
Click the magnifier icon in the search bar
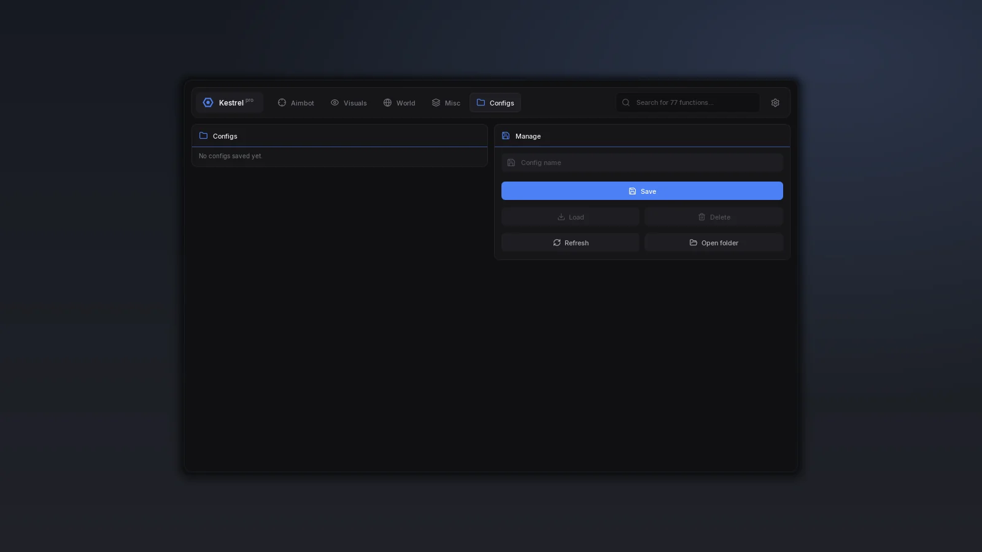(626, 102)
